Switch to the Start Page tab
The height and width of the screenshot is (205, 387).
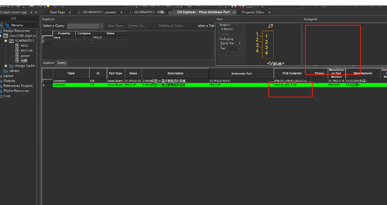57,12
